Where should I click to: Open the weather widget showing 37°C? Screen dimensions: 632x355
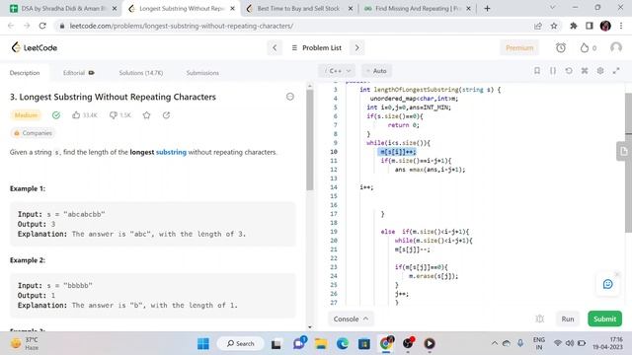pos(25,343)
